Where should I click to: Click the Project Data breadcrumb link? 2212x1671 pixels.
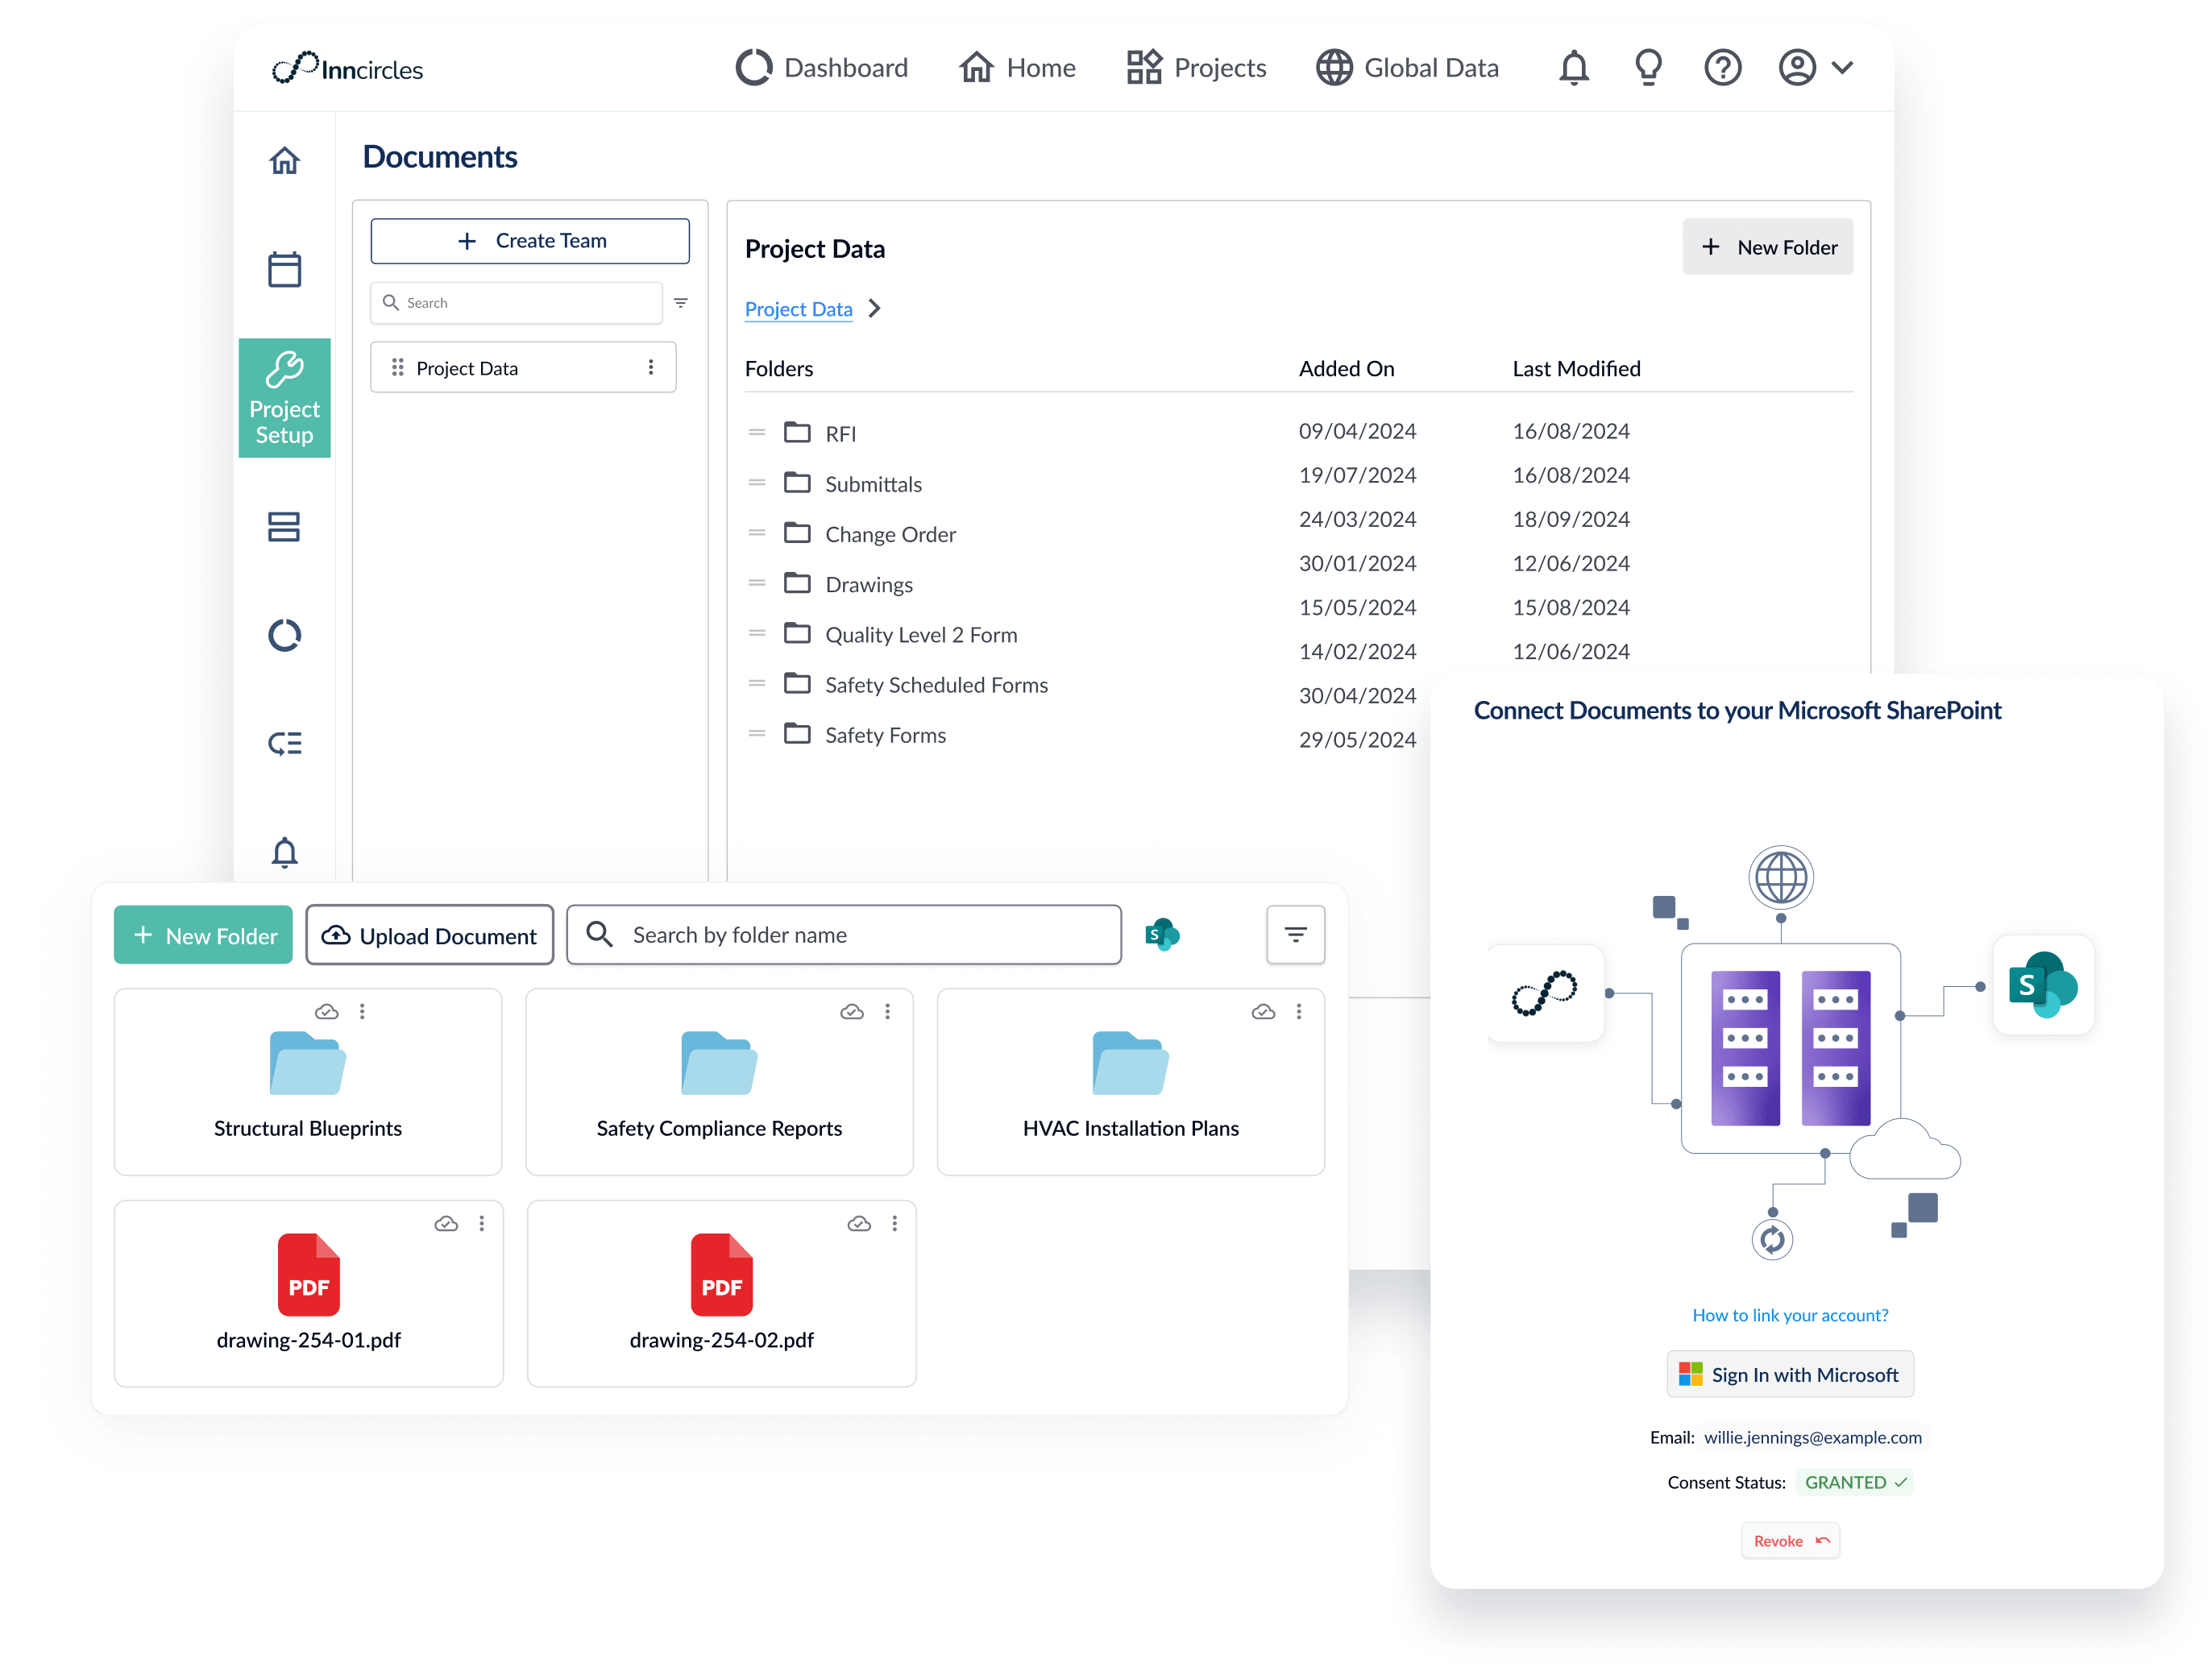click(x=798, y=309)
